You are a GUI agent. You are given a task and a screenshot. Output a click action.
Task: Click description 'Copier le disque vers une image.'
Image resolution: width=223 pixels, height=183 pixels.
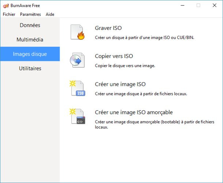point(125,66)
